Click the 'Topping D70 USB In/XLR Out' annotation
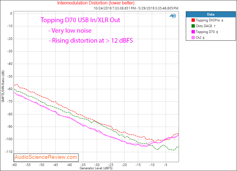Screen dimensions: 237x171 tap(80, 20)
